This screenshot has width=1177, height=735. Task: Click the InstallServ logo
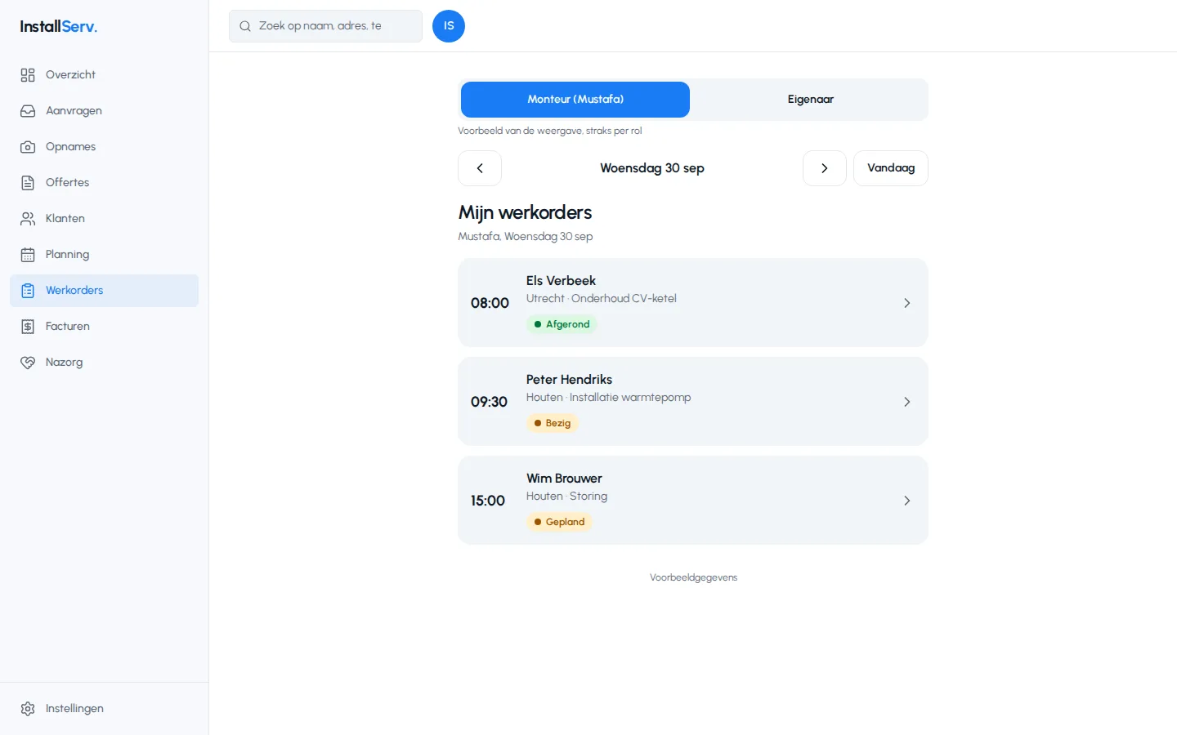(x=59, y=26)
